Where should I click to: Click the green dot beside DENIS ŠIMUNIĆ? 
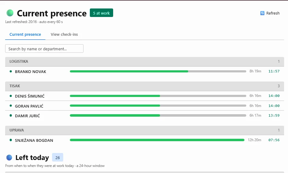[x=11, y=96]
